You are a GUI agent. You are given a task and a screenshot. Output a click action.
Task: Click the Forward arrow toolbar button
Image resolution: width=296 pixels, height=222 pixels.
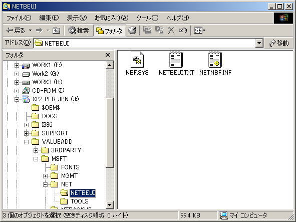[39, 30]
